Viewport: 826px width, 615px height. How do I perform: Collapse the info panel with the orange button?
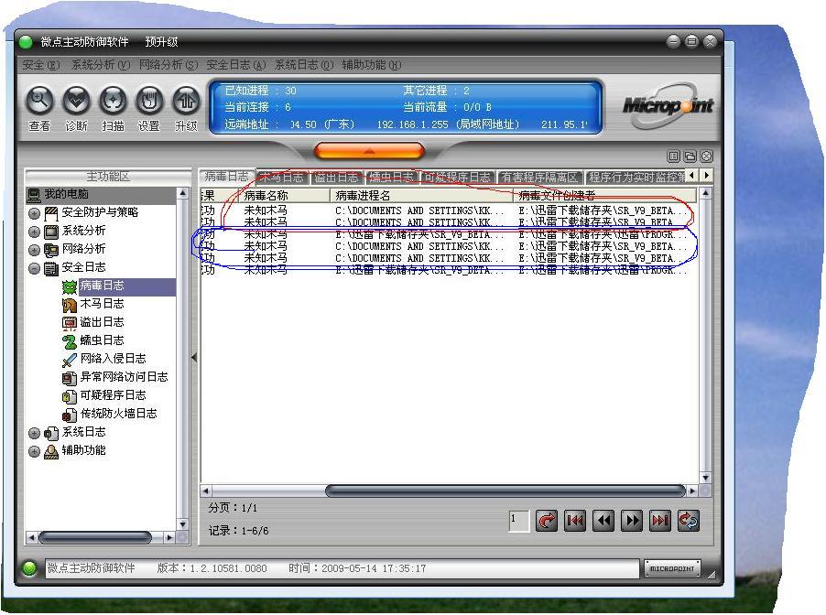click(x=369, y=151)
